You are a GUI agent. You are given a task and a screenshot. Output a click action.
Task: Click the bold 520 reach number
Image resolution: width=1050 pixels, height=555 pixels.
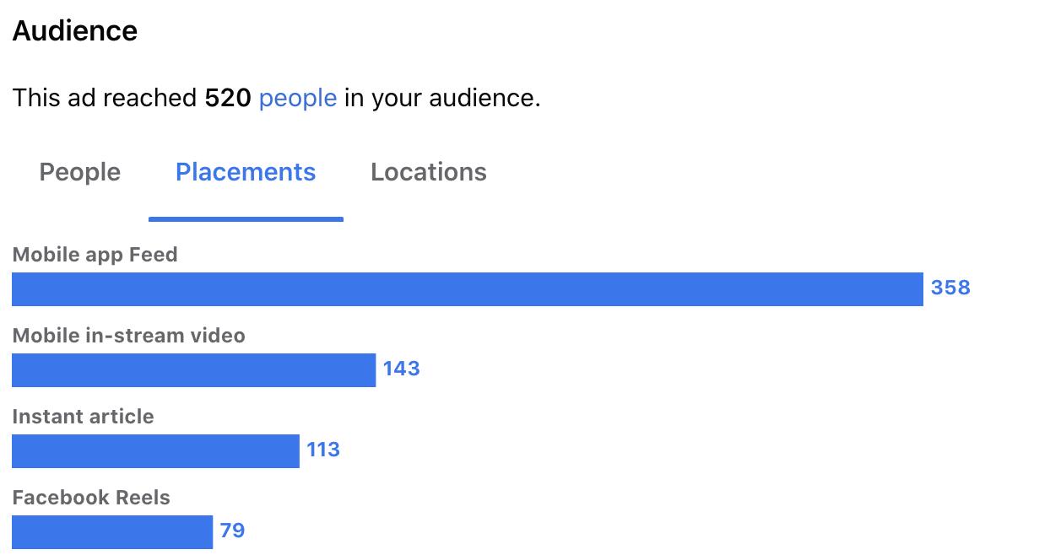pos(228,99)
